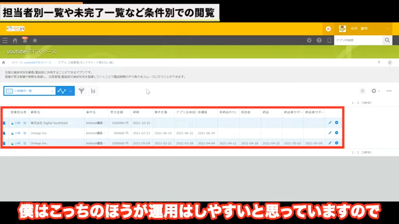Open the hamburger navigation menu
The image size is (399, 224).
(5, 40)
